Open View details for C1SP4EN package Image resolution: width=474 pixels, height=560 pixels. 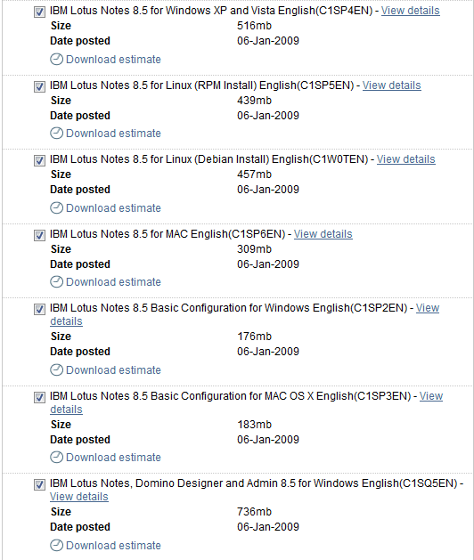pos(411,11)
